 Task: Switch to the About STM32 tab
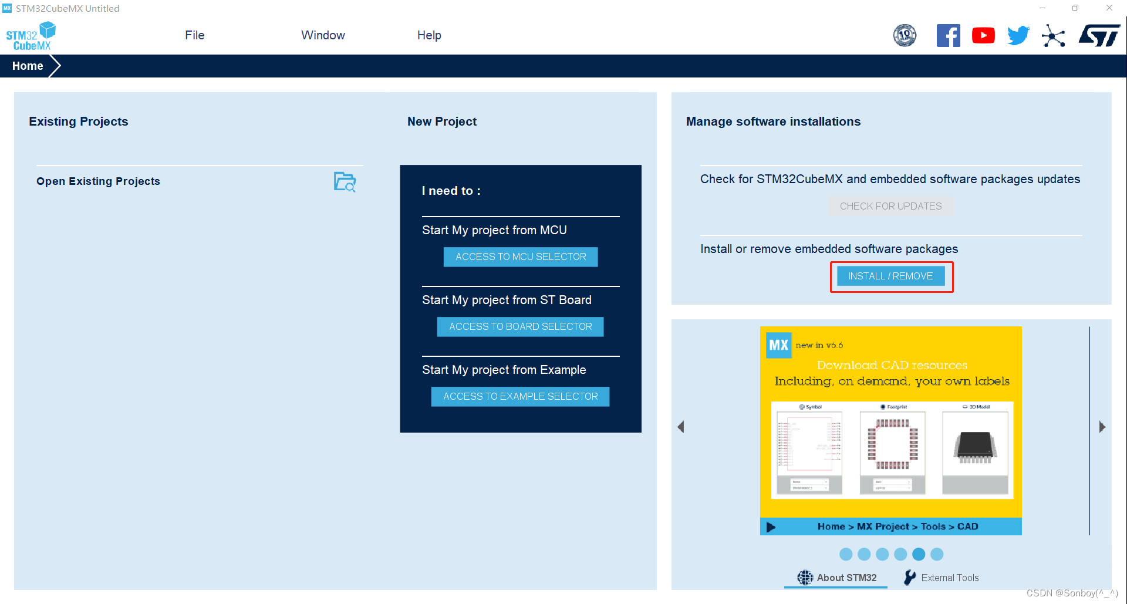point(836,578)
